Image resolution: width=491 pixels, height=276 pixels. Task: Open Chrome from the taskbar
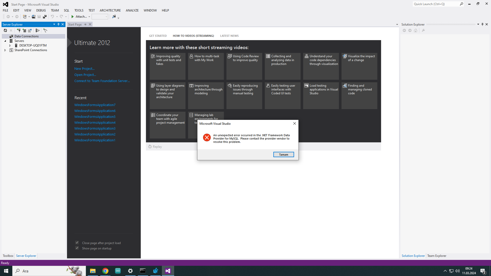click(x=105, y=271)
